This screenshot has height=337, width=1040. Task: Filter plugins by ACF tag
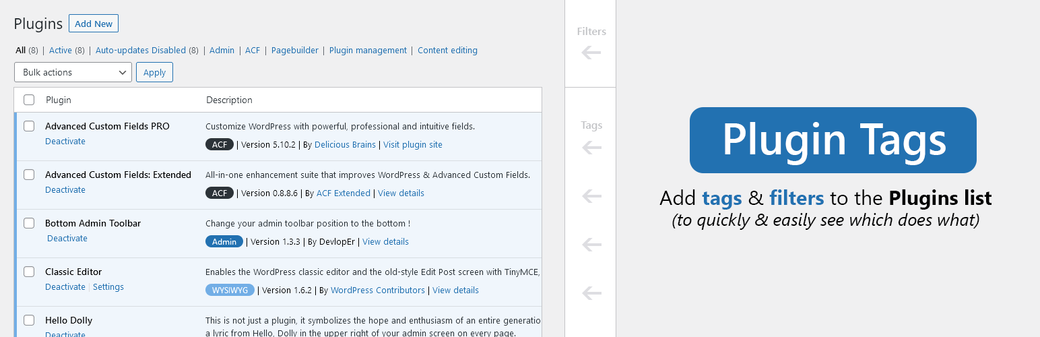point(253,51)
